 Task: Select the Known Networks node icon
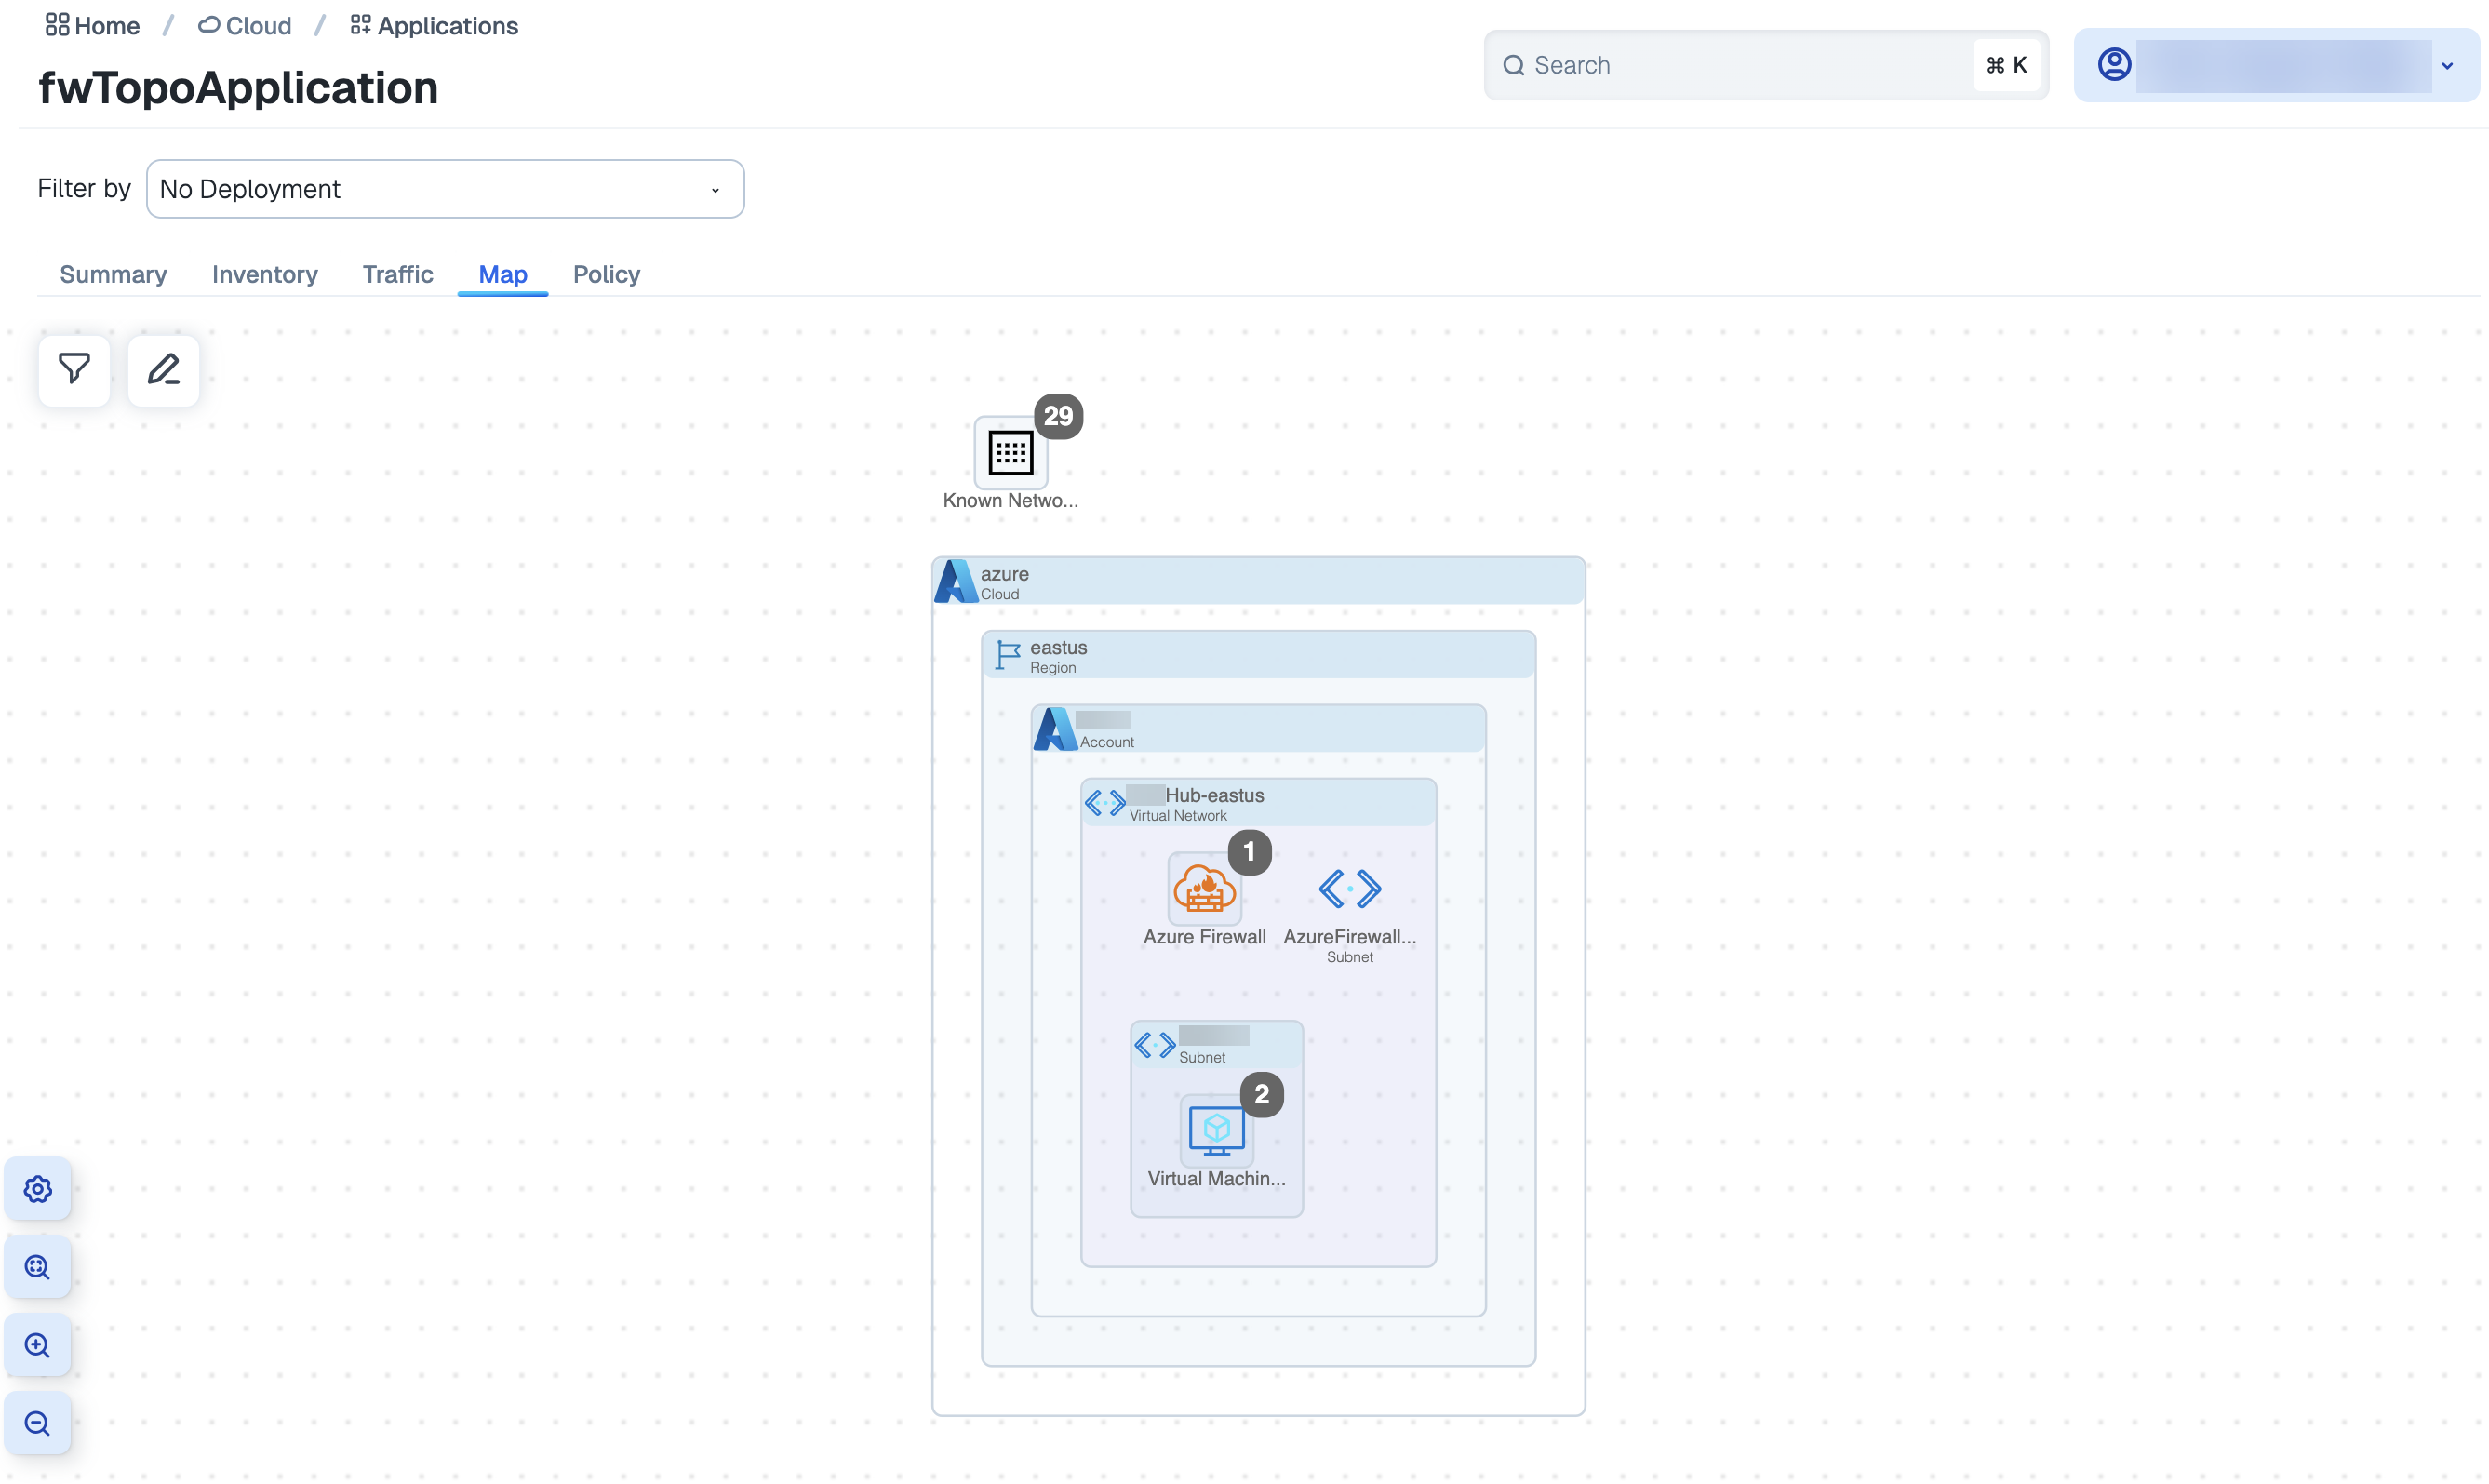pos(1010,452)
